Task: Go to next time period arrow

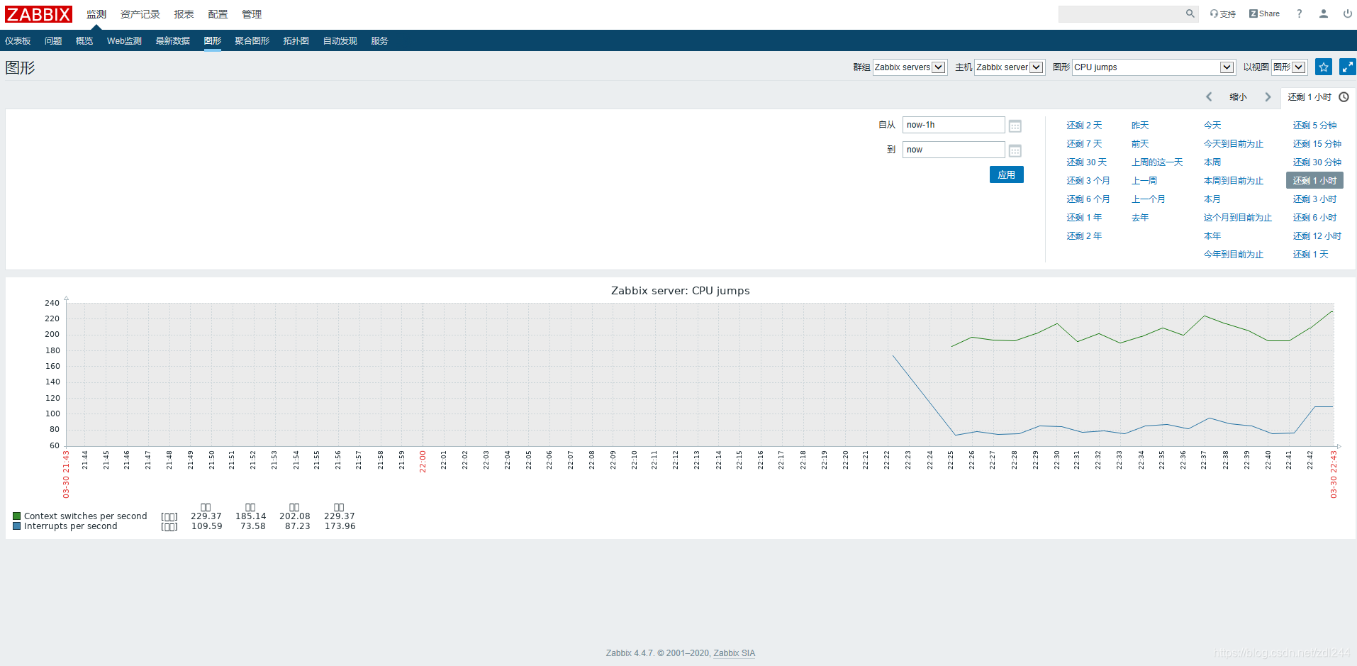Action: (x=1268, y=96)
